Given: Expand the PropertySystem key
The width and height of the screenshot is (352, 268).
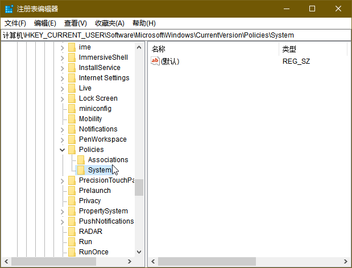Looking at the screenshot, I should point(63,212).
